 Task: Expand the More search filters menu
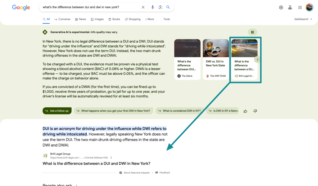tap(150, 19)
